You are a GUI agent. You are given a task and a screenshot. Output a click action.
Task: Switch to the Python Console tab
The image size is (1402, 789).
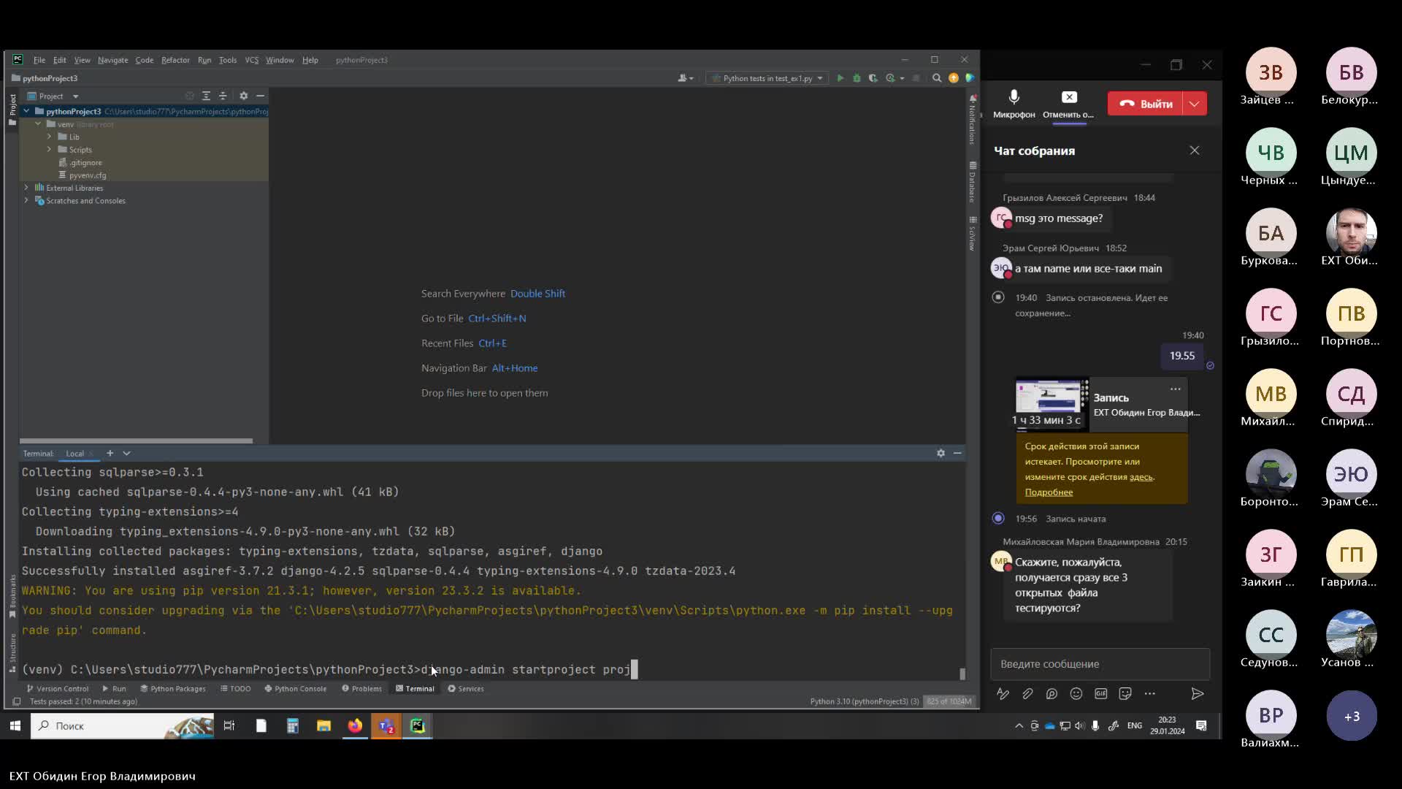point(295,688)
